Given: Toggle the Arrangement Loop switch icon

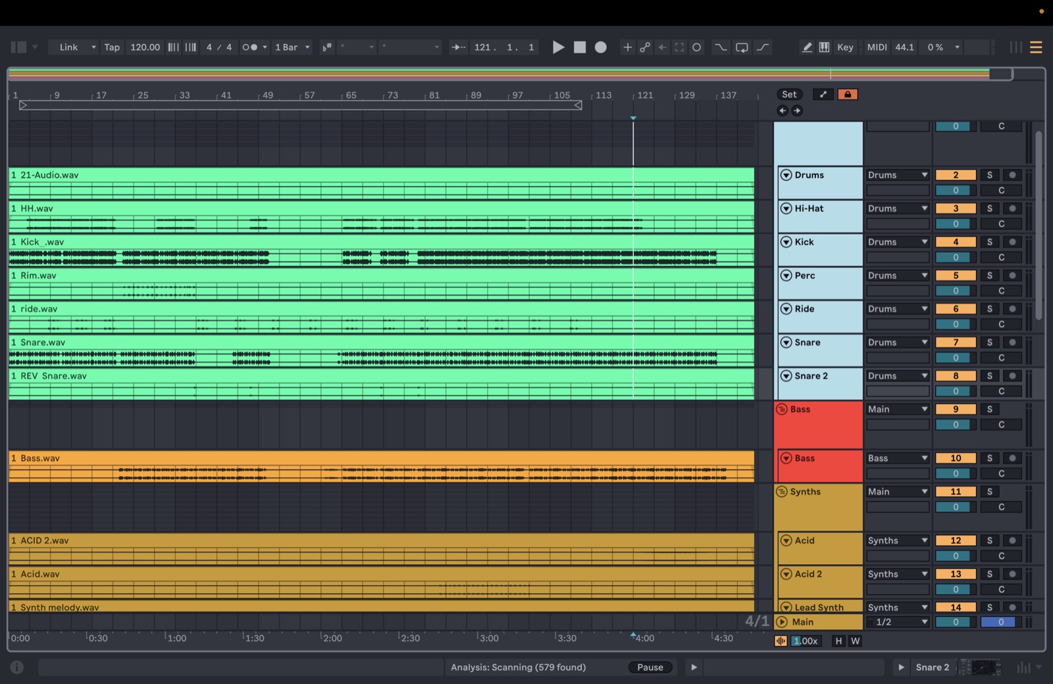Looking at the screenshot, I should click(x=742, y=47).
